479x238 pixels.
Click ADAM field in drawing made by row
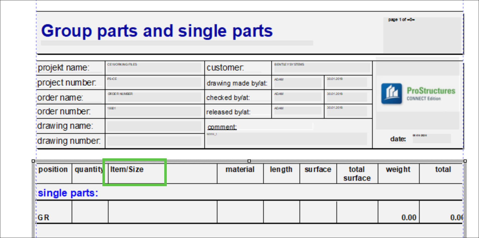tap(297, 82)
